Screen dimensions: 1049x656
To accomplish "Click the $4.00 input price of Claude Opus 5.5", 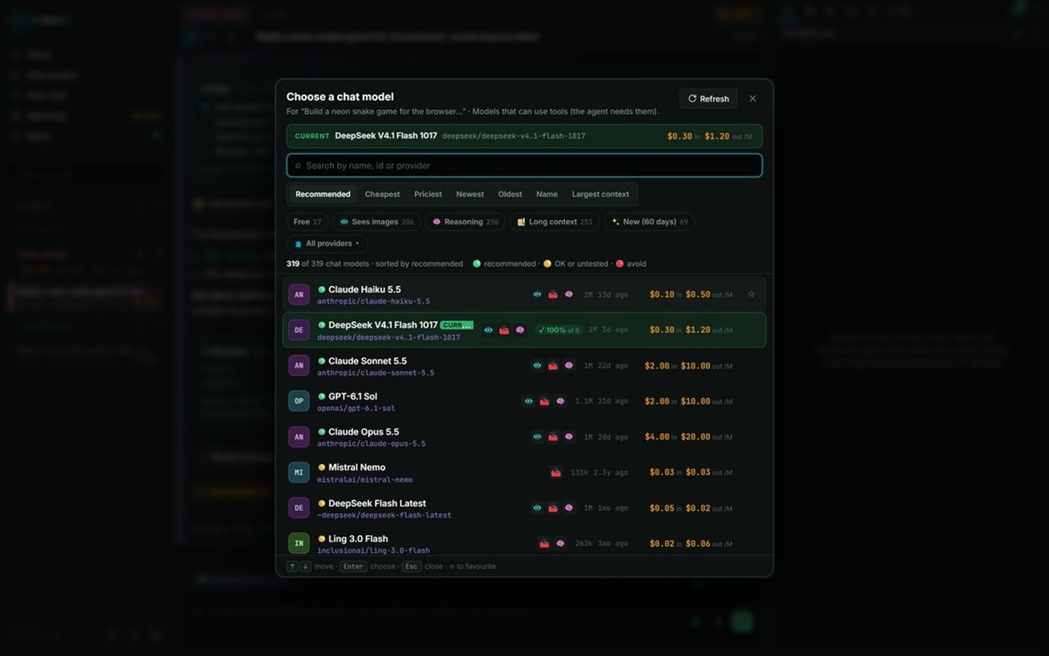I will coord(657,437).
